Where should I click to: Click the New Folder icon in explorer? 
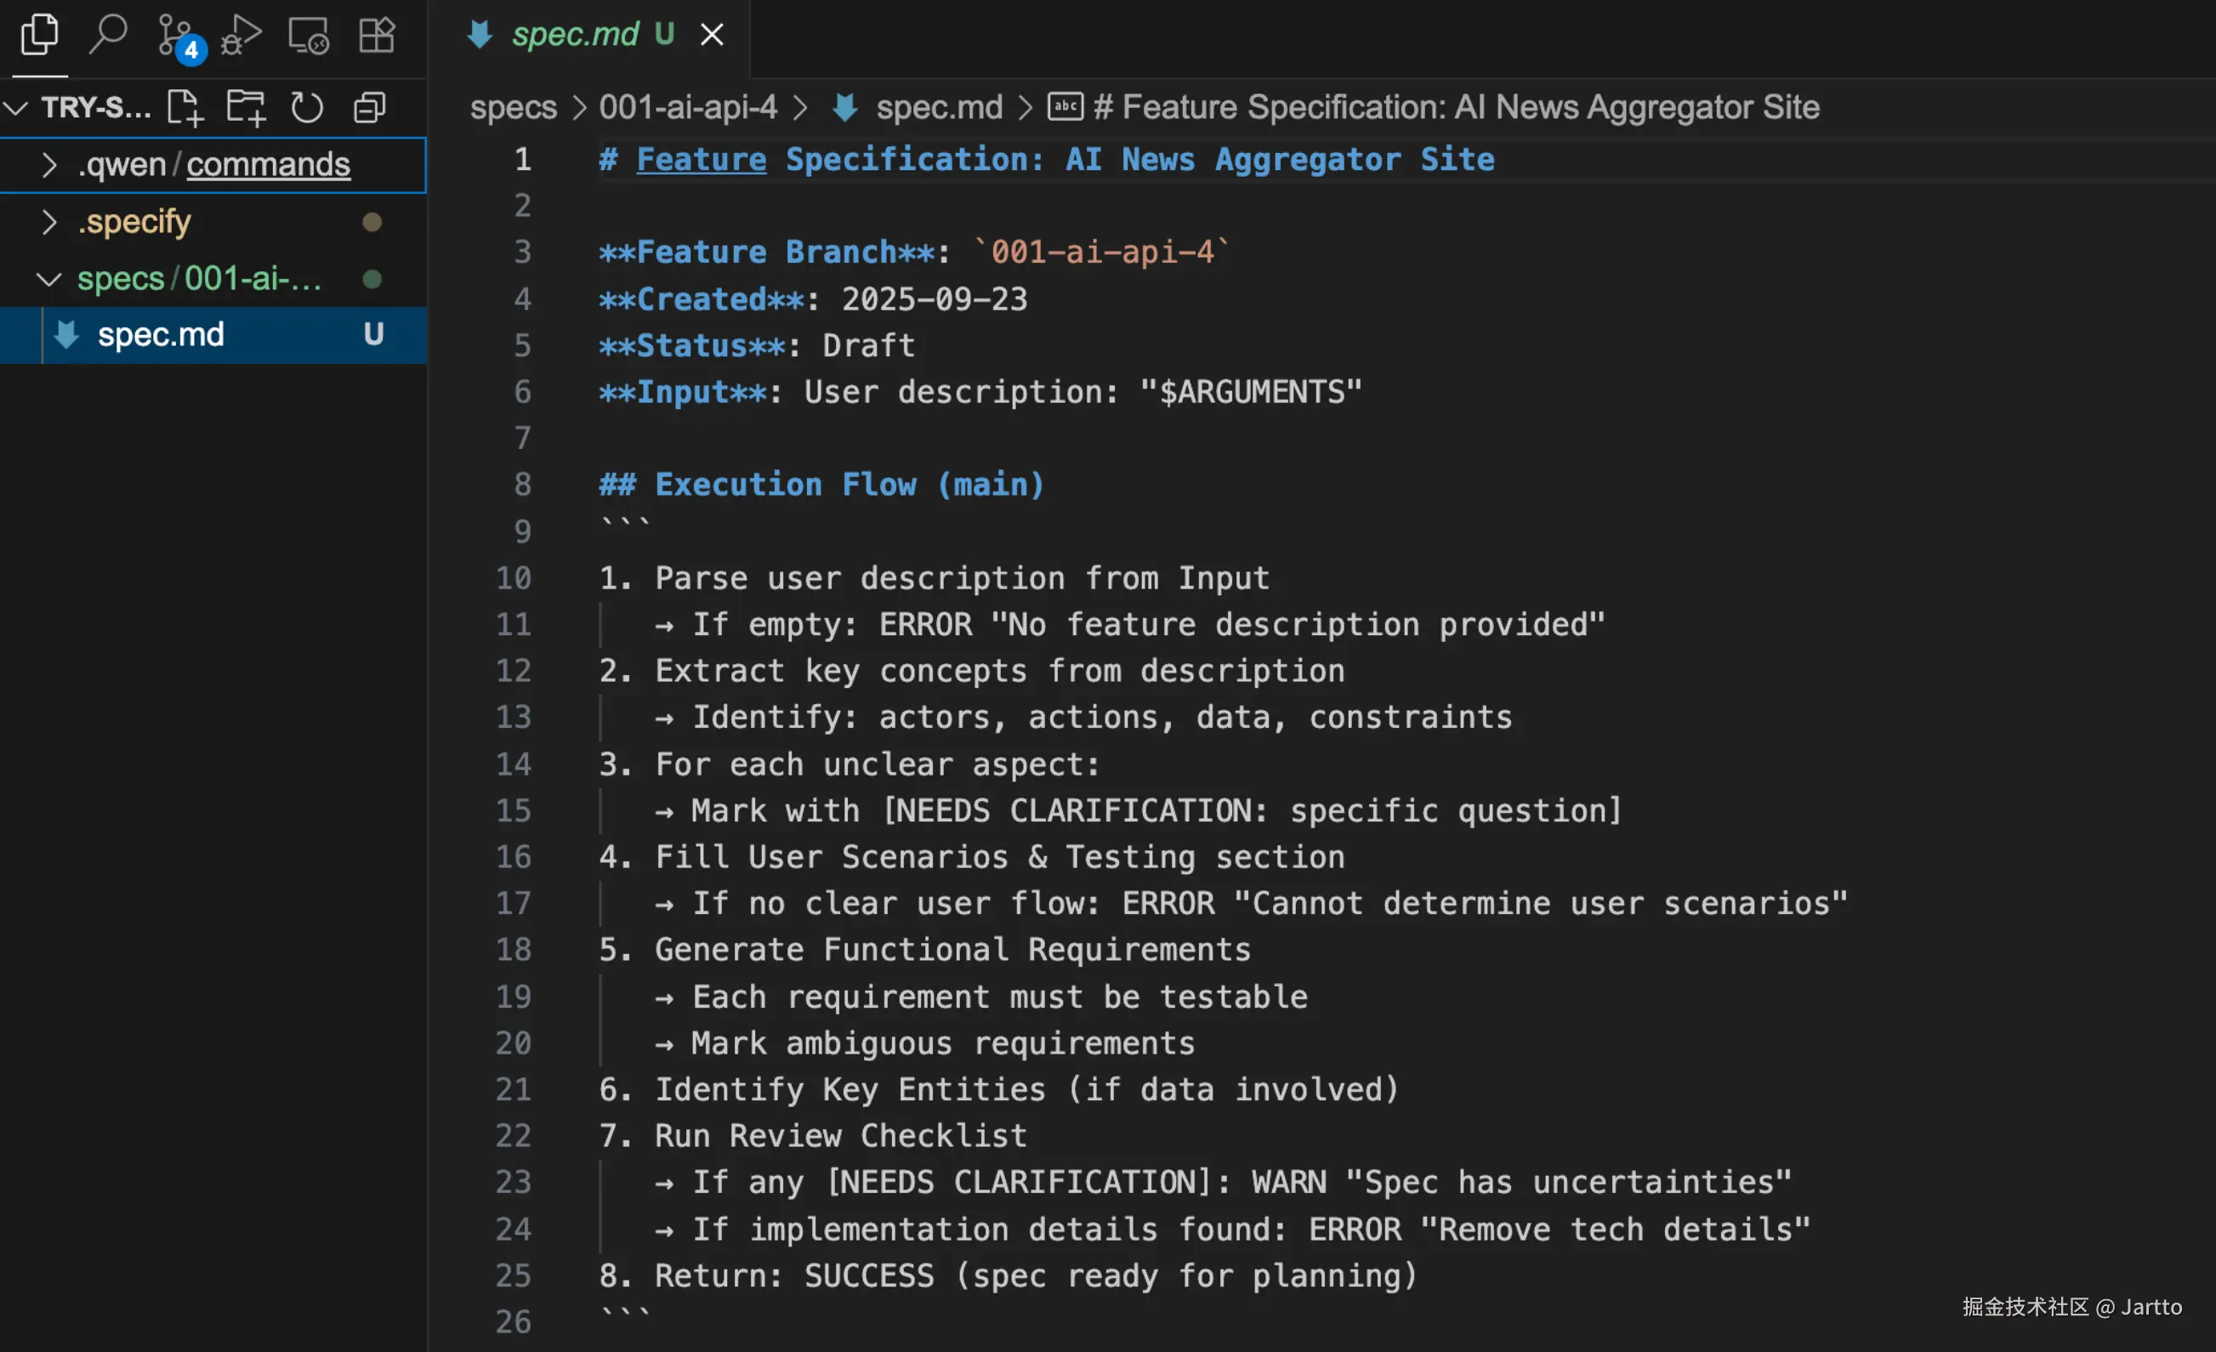coord(245,108)
